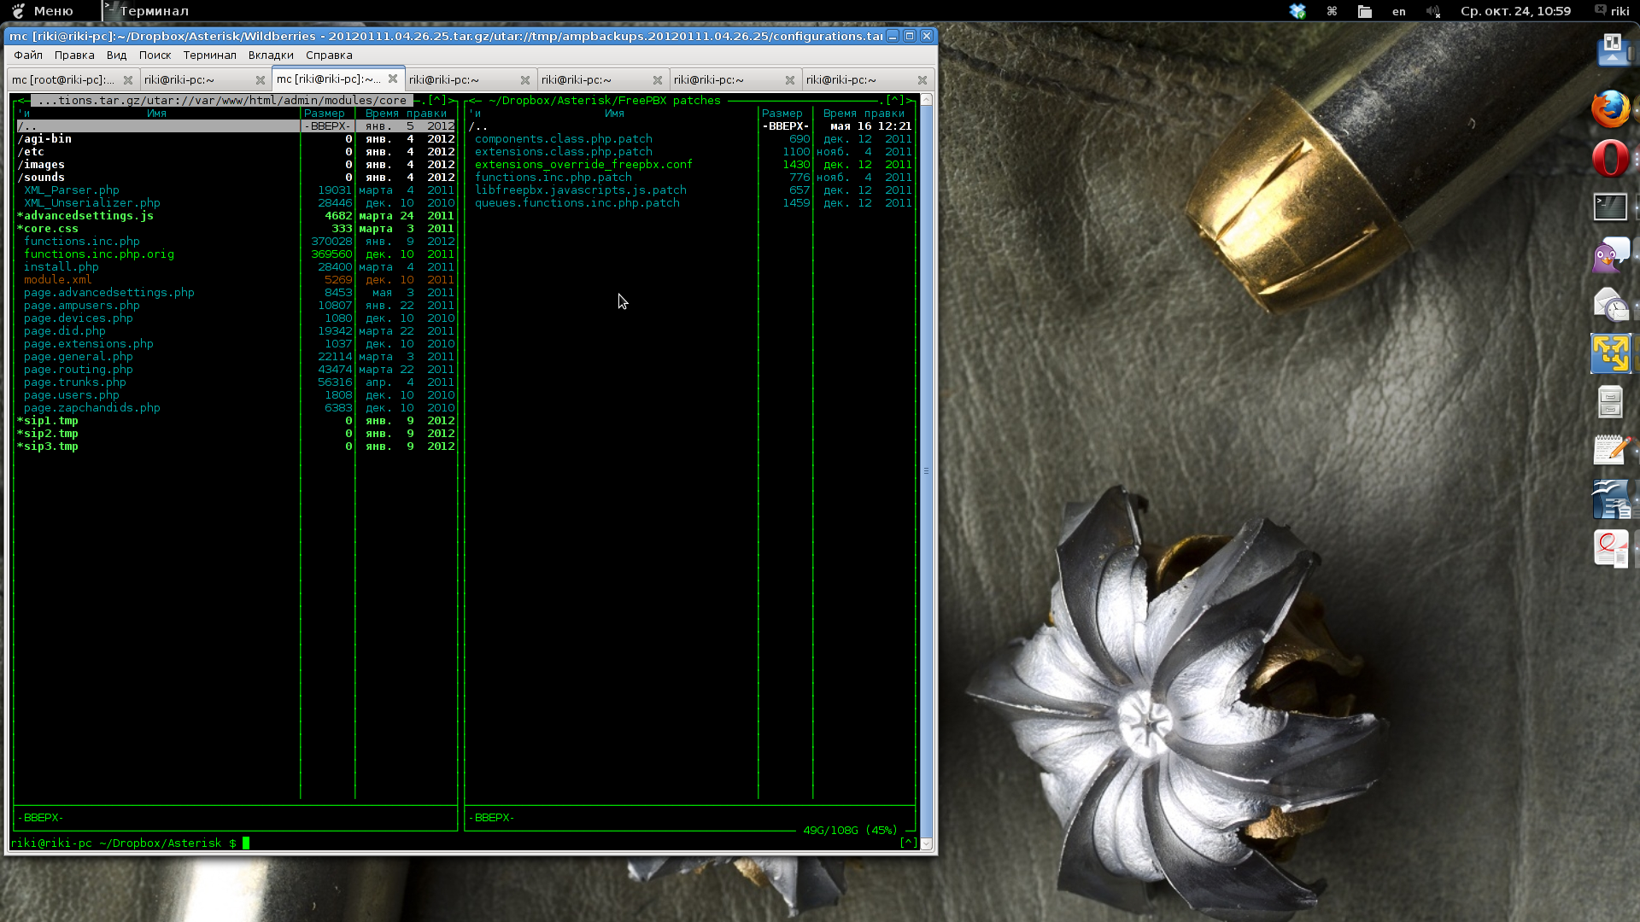Select page.trunks.php file
Screen dimensions: 1640x922
click(235, 382)
